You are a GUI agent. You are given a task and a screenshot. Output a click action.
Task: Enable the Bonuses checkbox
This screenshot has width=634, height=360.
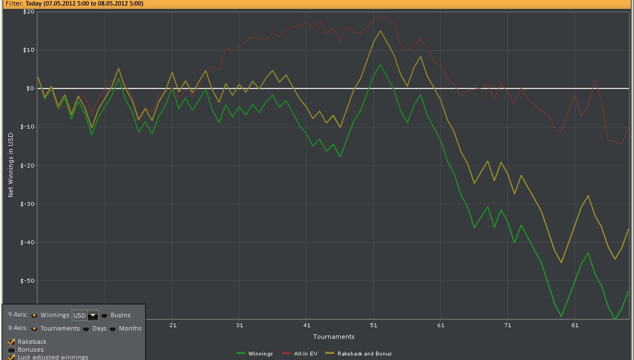point(12,349)
